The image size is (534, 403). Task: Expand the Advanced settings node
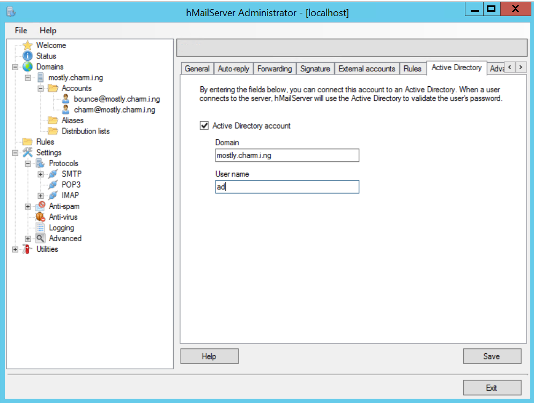coord(28,238)
